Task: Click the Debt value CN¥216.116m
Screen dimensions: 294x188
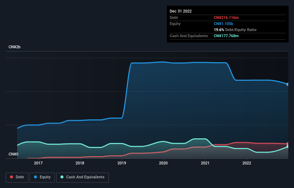Action: tap(226, 18)
